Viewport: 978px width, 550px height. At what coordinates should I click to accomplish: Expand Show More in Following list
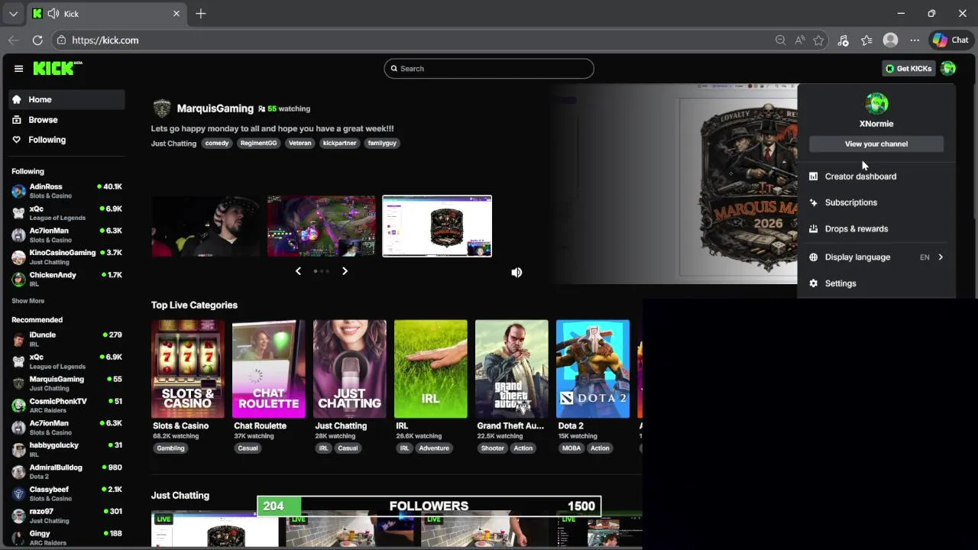28,301
